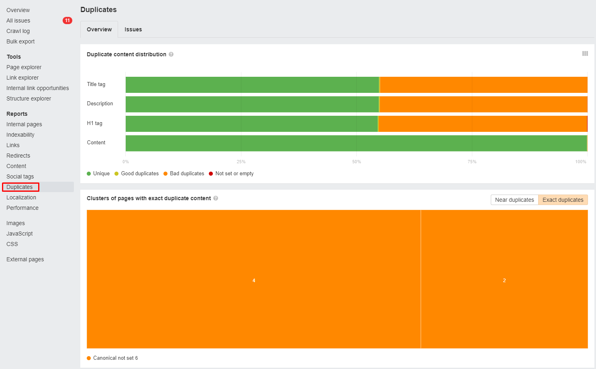Viewport: 596px width, 369px height.
Task: Toggle Bad duplicates legend item
Action: [x=184, y=174]
